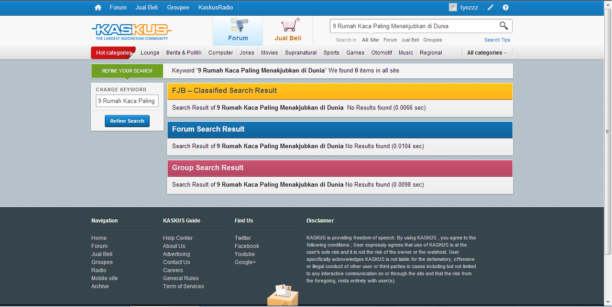The image size is (612, 307).
Task: Open the Movies category
Action: pos(270,53)
